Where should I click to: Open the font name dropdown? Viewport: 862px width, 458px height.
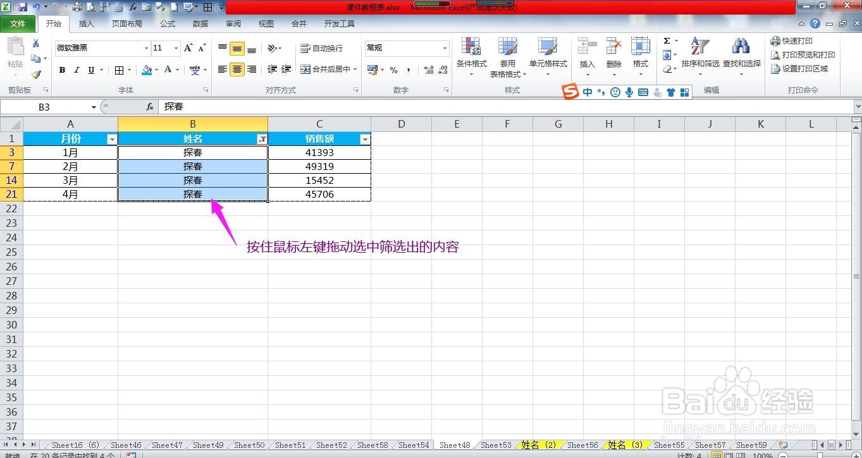click(x=146, y=48)
